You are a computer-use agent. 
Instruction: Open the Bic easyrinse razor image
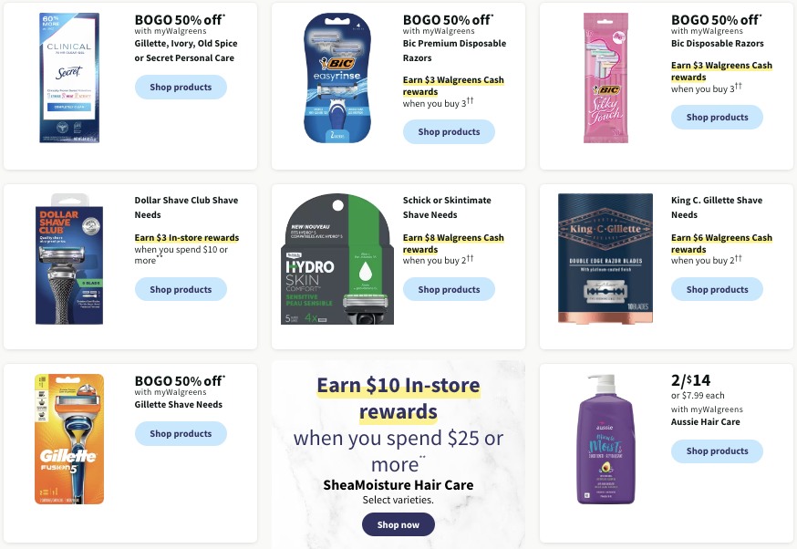(x=337, y=78)
